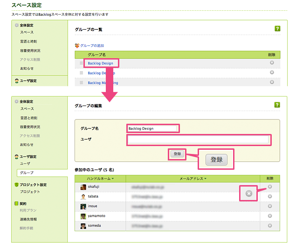Viewport: 289px width, 247px height.
Task: Open the Backlog Develop group link
Action: (101, 73)
